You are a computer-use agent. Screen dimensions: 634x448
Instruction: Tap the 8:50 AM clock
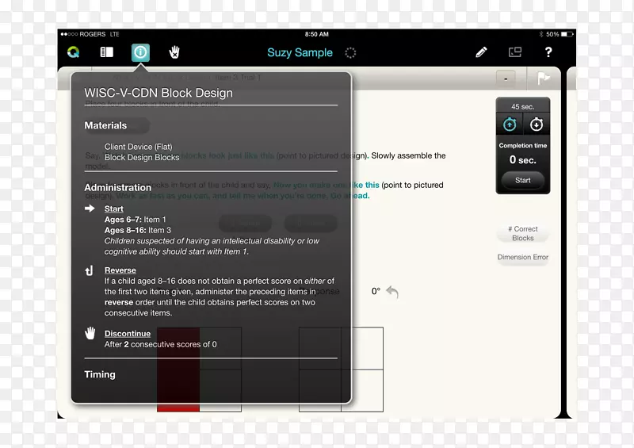tap(316, 34)
